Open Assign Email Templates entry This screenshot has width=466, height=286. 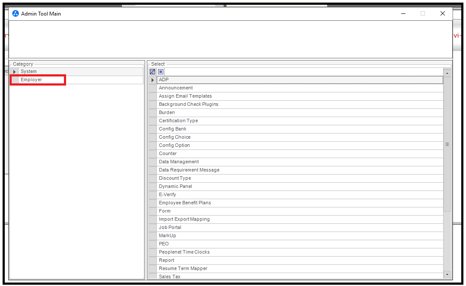pyautogui.click(x=300, y=96)
